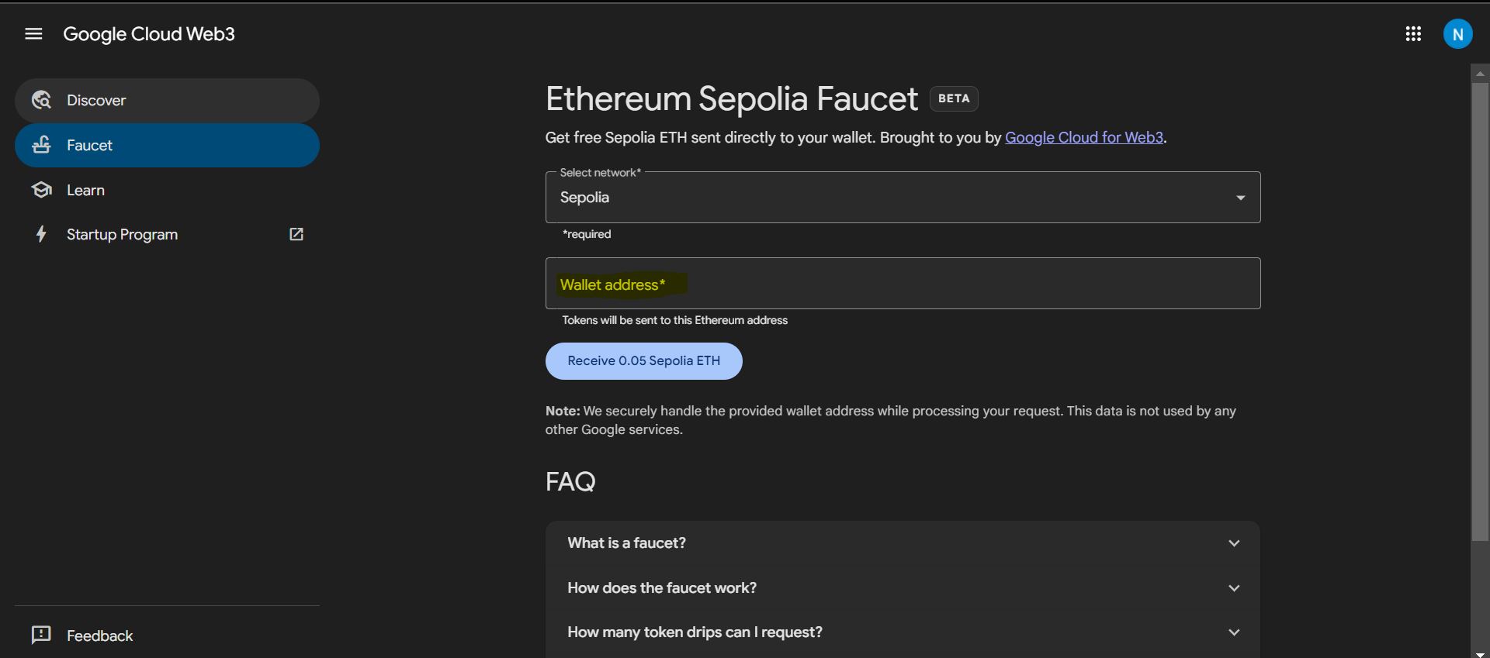The height and width of the screenshot is (658, 1490).
Task: Expand "How does the faucet work?"
Action: [902, 588]
